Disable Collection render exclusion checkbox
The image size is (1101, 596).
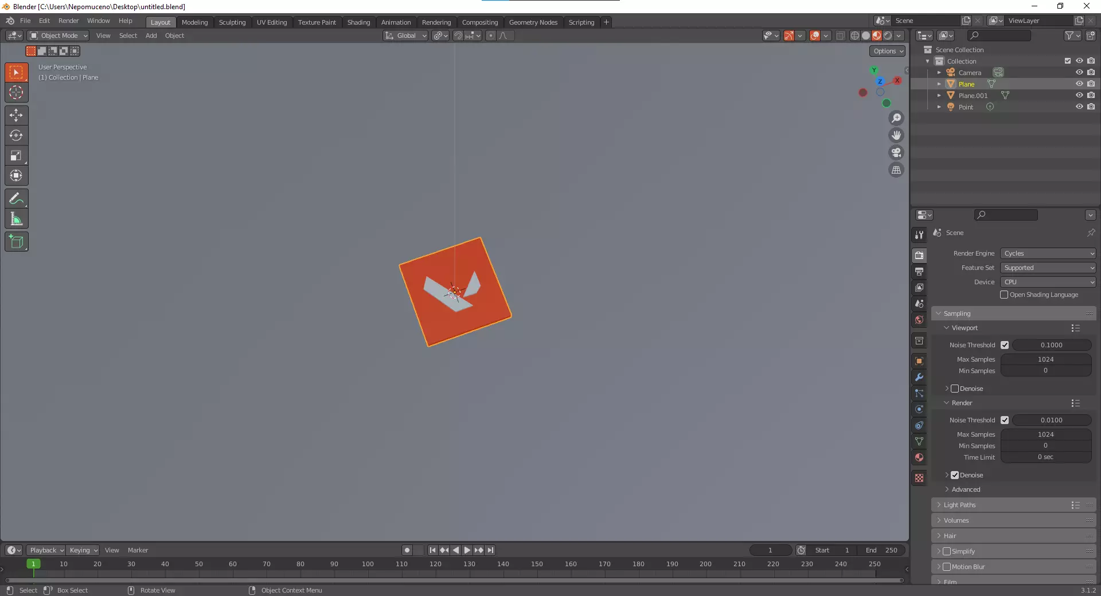[x=1068, y=61]
